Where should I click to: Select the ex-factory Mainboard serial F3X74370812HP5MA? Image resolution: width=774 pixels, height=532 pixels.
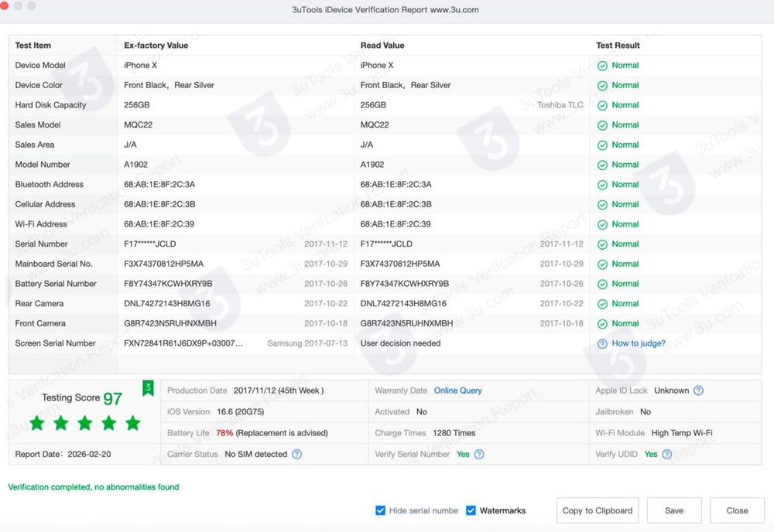(163, 264)
